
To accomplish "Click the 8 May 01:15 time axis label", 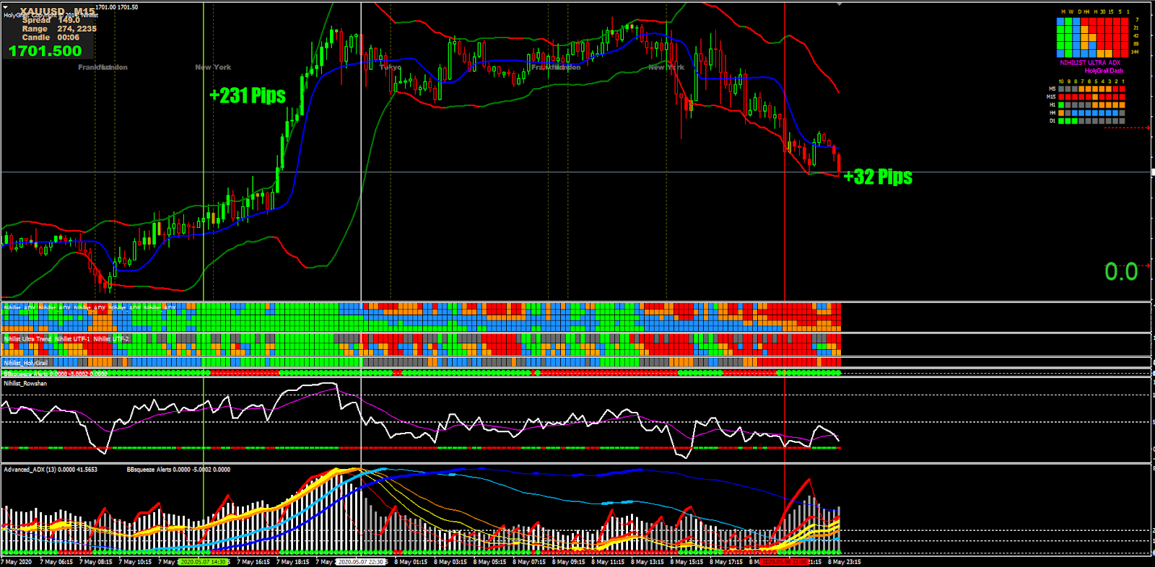I will tap(411, 562).
